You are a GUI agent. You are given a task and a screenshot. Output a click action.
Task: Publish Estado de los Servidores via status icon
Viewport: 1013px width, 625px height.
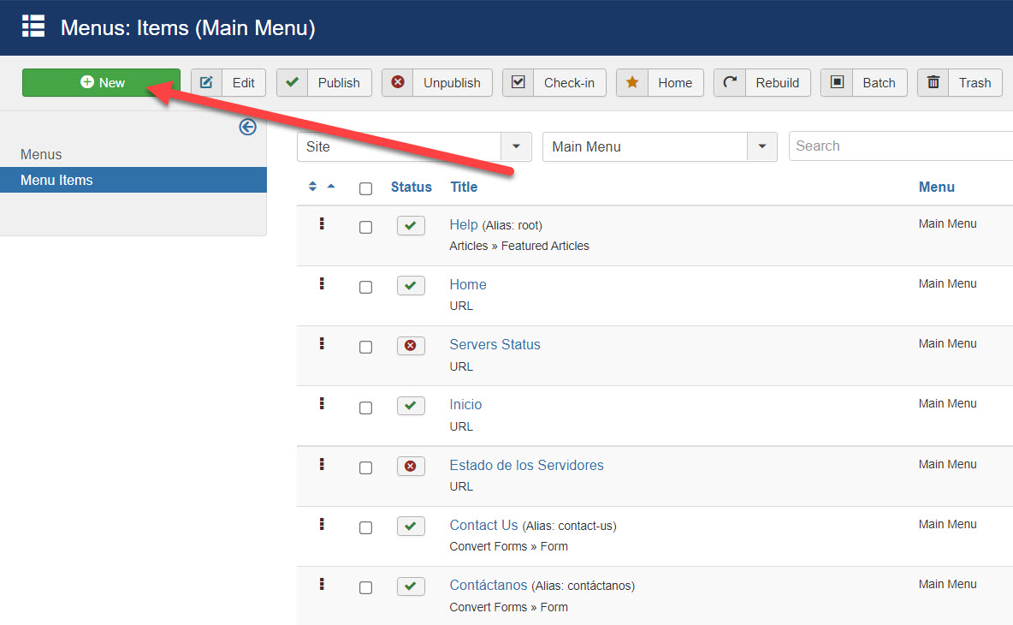[x=411, y=466]
